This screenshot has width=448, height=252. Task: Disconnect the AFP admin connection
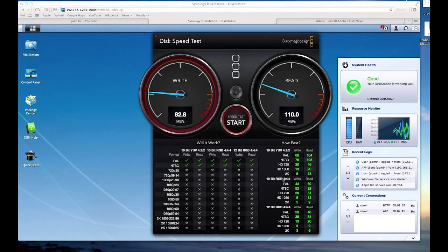coord(413,211)
